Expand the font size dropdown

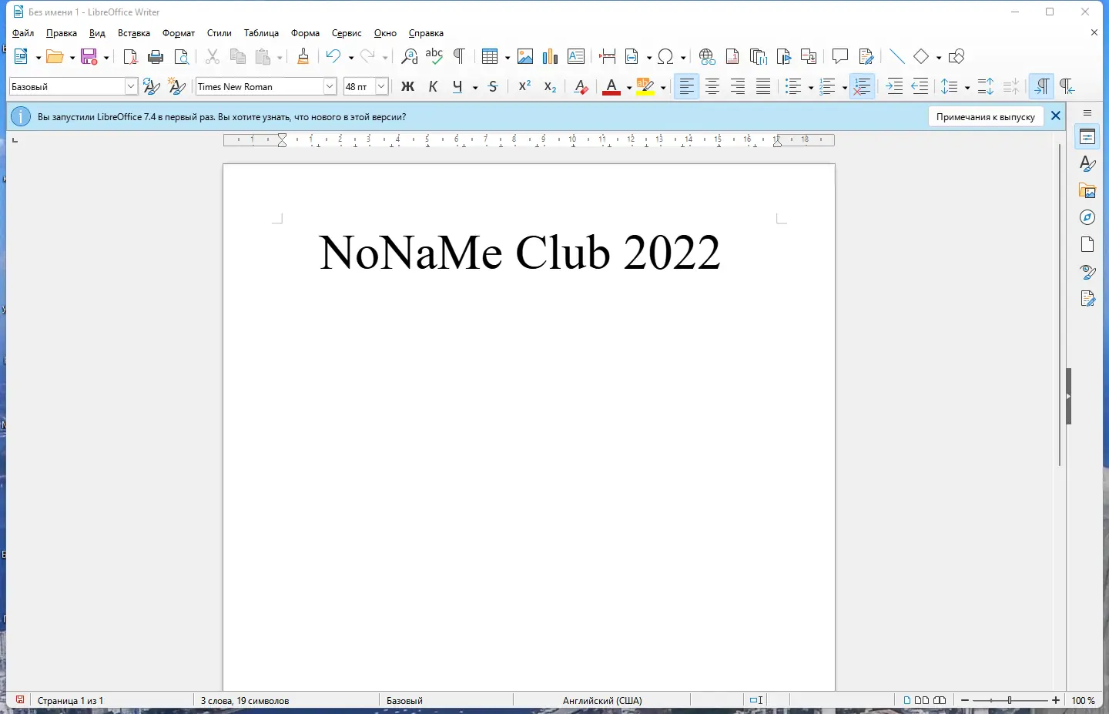click(x=382, y=86)
